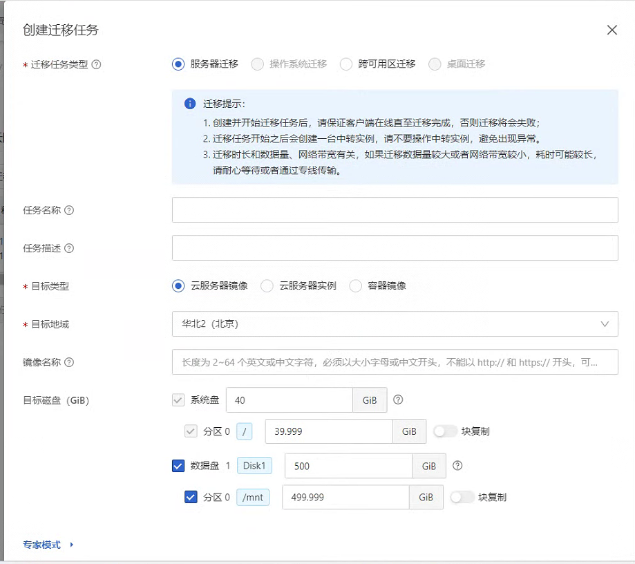Enable 块复制 switch for /mnt partition
635x564 pixels.
pos(462,497)
